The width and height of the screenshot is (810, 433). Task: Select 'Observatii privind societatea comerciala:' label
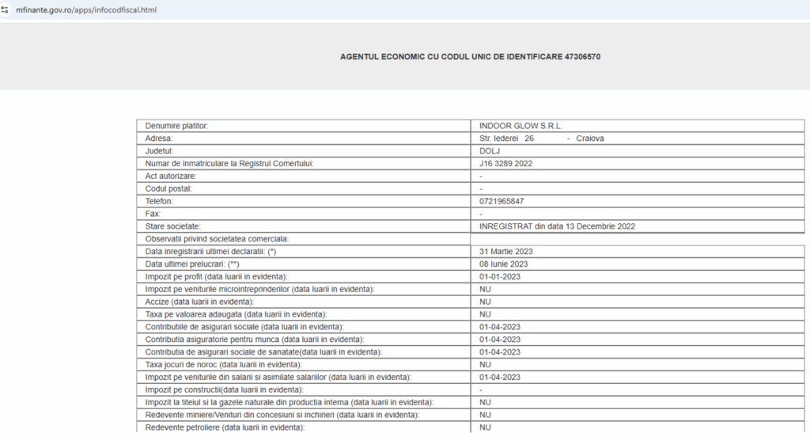coord(217,239)
